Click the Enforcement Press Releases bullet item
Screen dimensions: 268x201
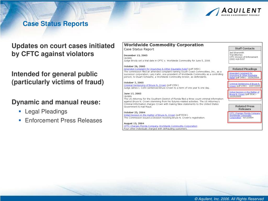63,120
